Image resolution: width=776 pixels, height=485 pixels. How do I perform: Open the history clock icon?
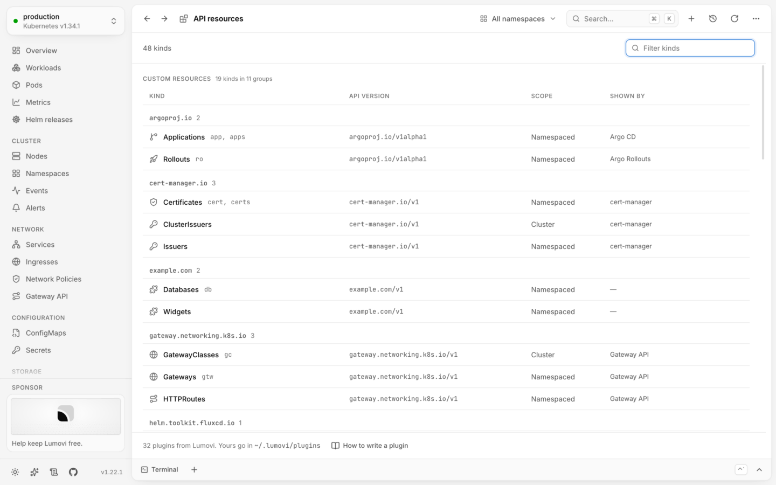[713, 19]
